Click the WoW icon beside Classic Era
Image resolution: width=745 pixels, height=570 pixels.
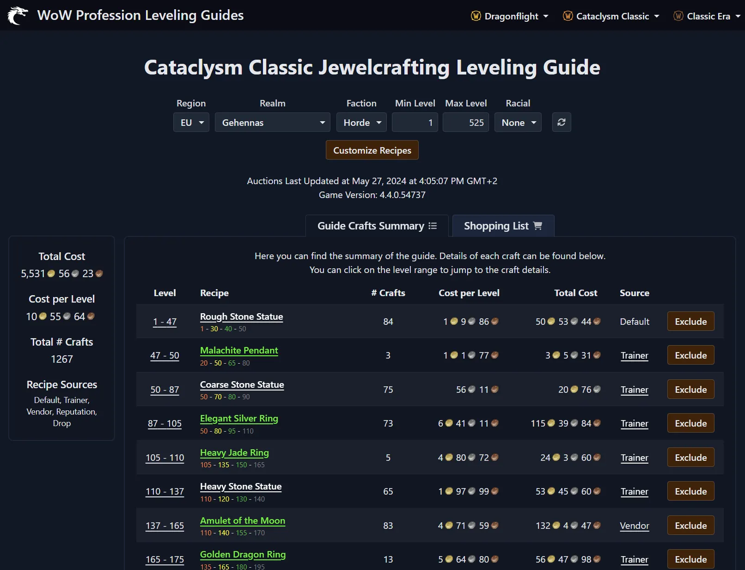tap(678, 16)
